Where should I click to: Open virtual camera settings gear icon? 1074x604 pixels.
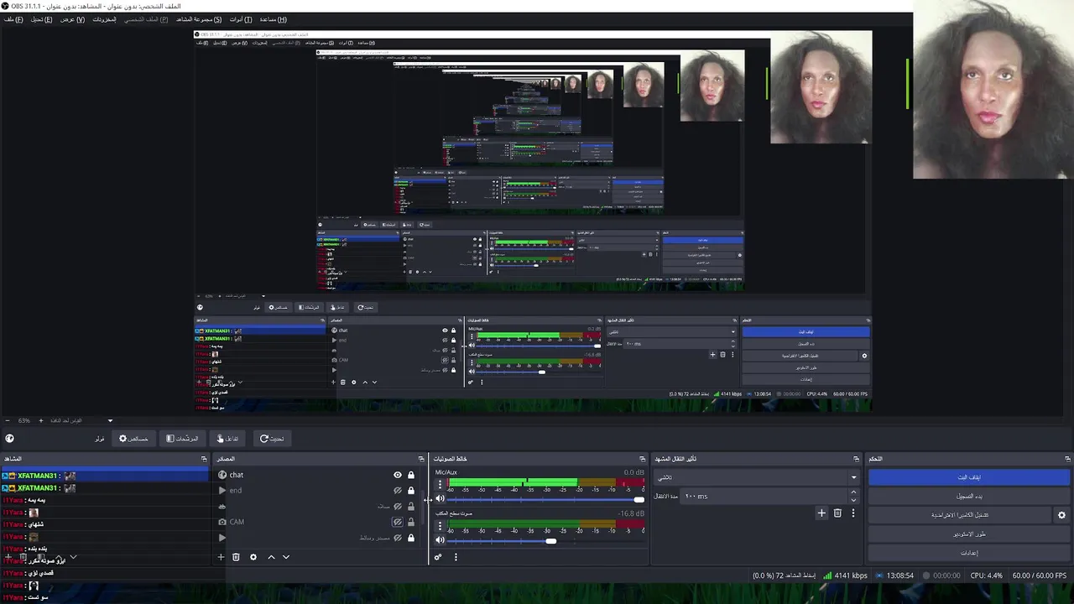pos(1061,515)
